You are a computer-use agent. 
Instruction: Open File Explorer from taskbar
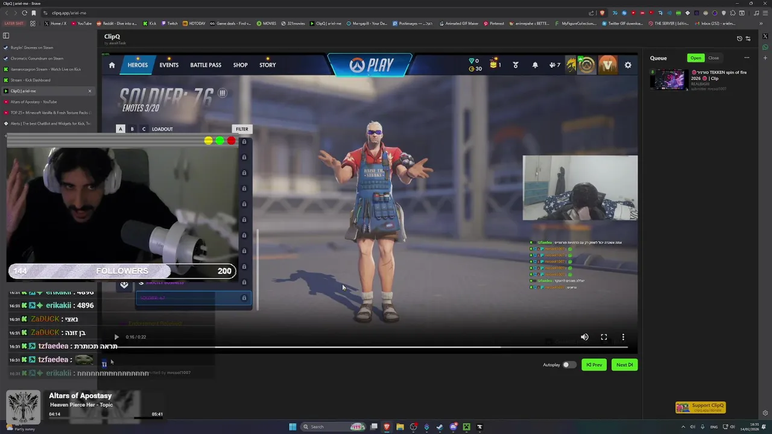coord(400,427)
